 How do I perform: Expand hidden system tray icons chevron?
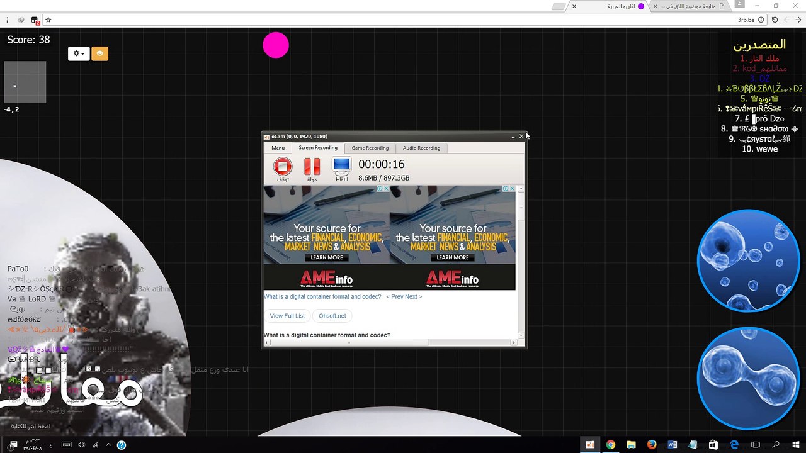[x=108, y=445]
